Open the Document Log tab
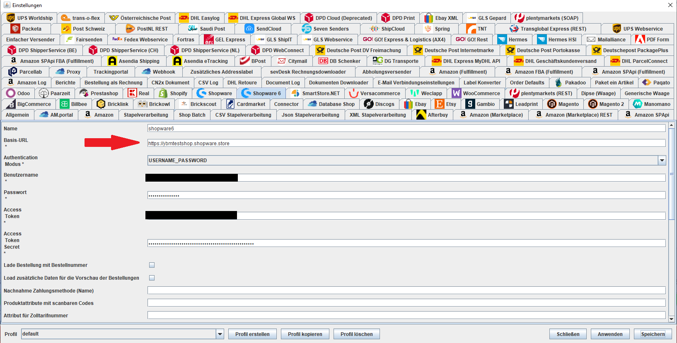The height and width of the screenshot is (343, 677). point(283,82)
